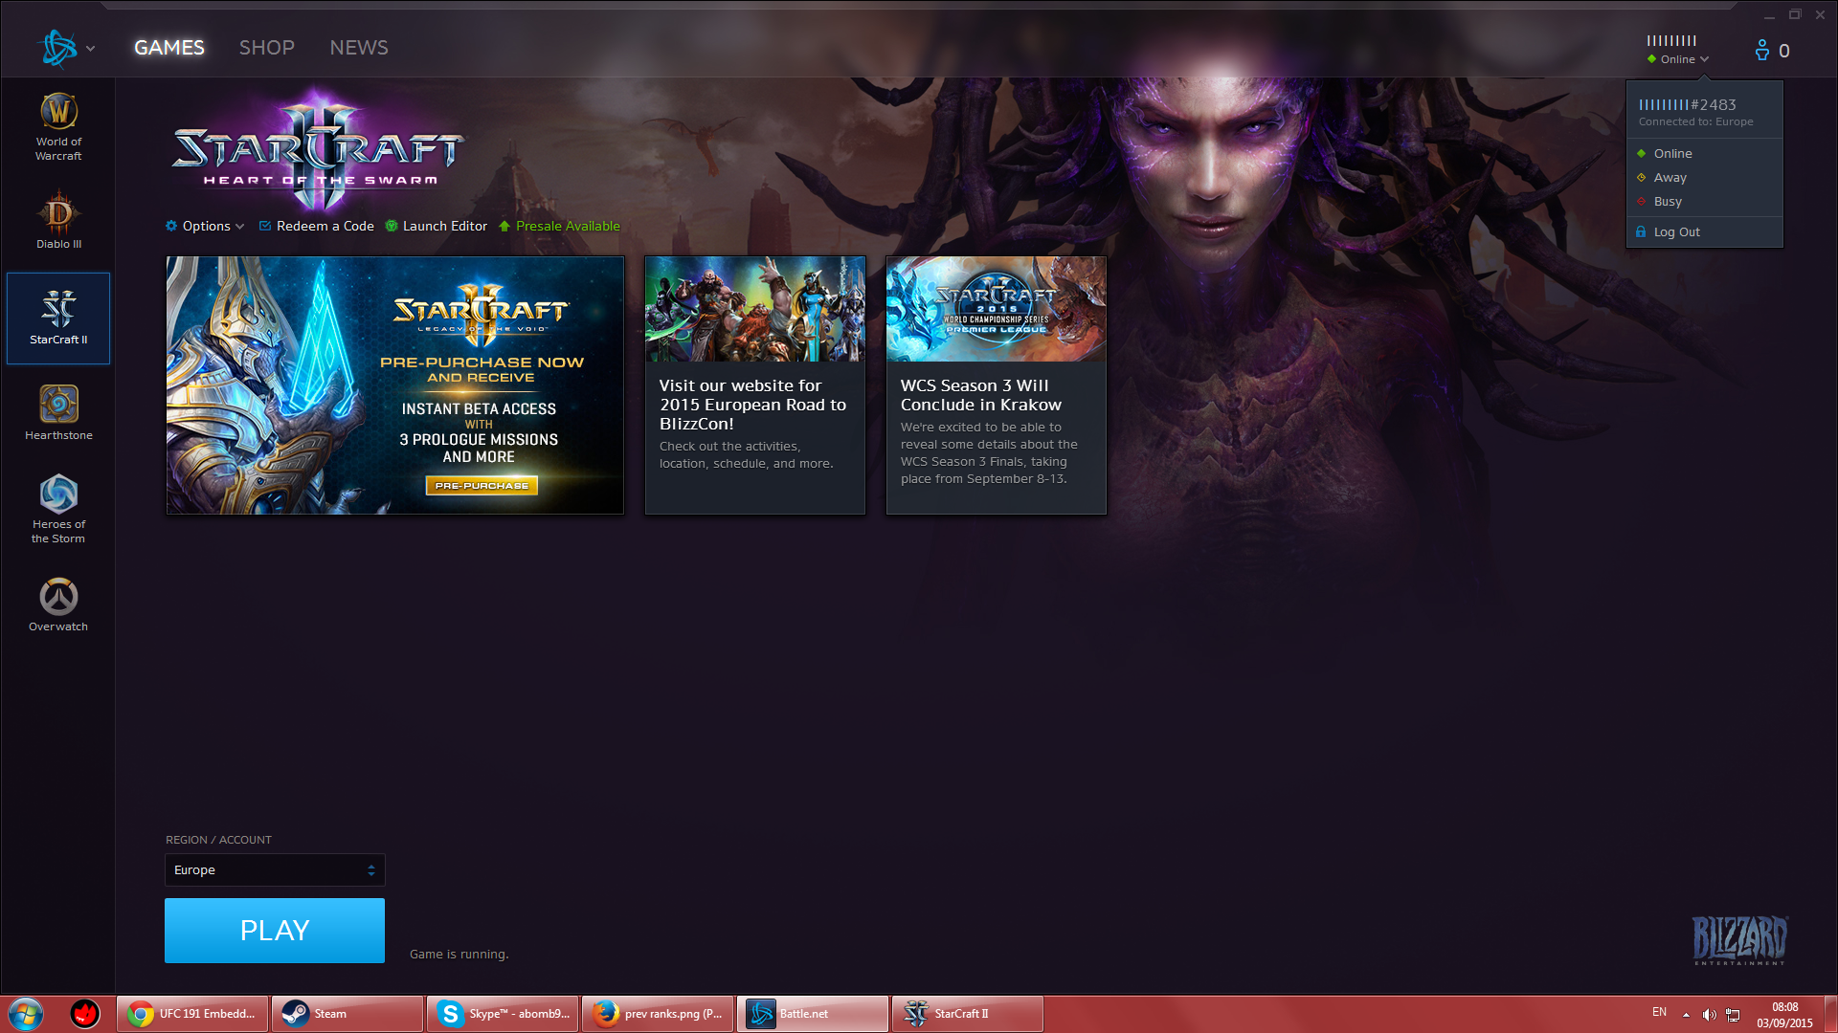Click Launch Editor green icon
This screenshot has height=1033, width=1838.
point(392,226)
